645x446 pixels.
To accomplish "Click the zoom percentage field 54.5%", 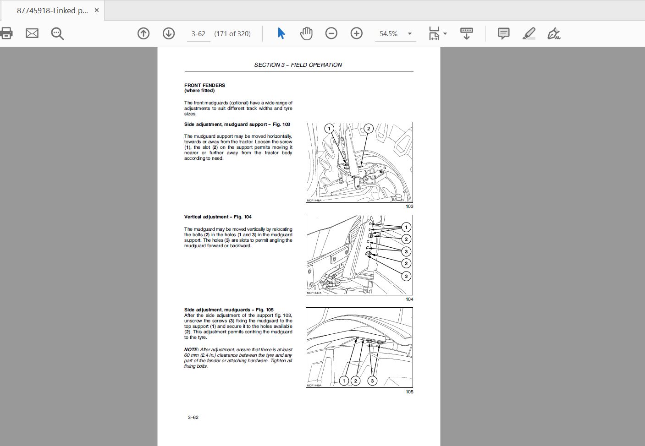I will coord(389,34).
